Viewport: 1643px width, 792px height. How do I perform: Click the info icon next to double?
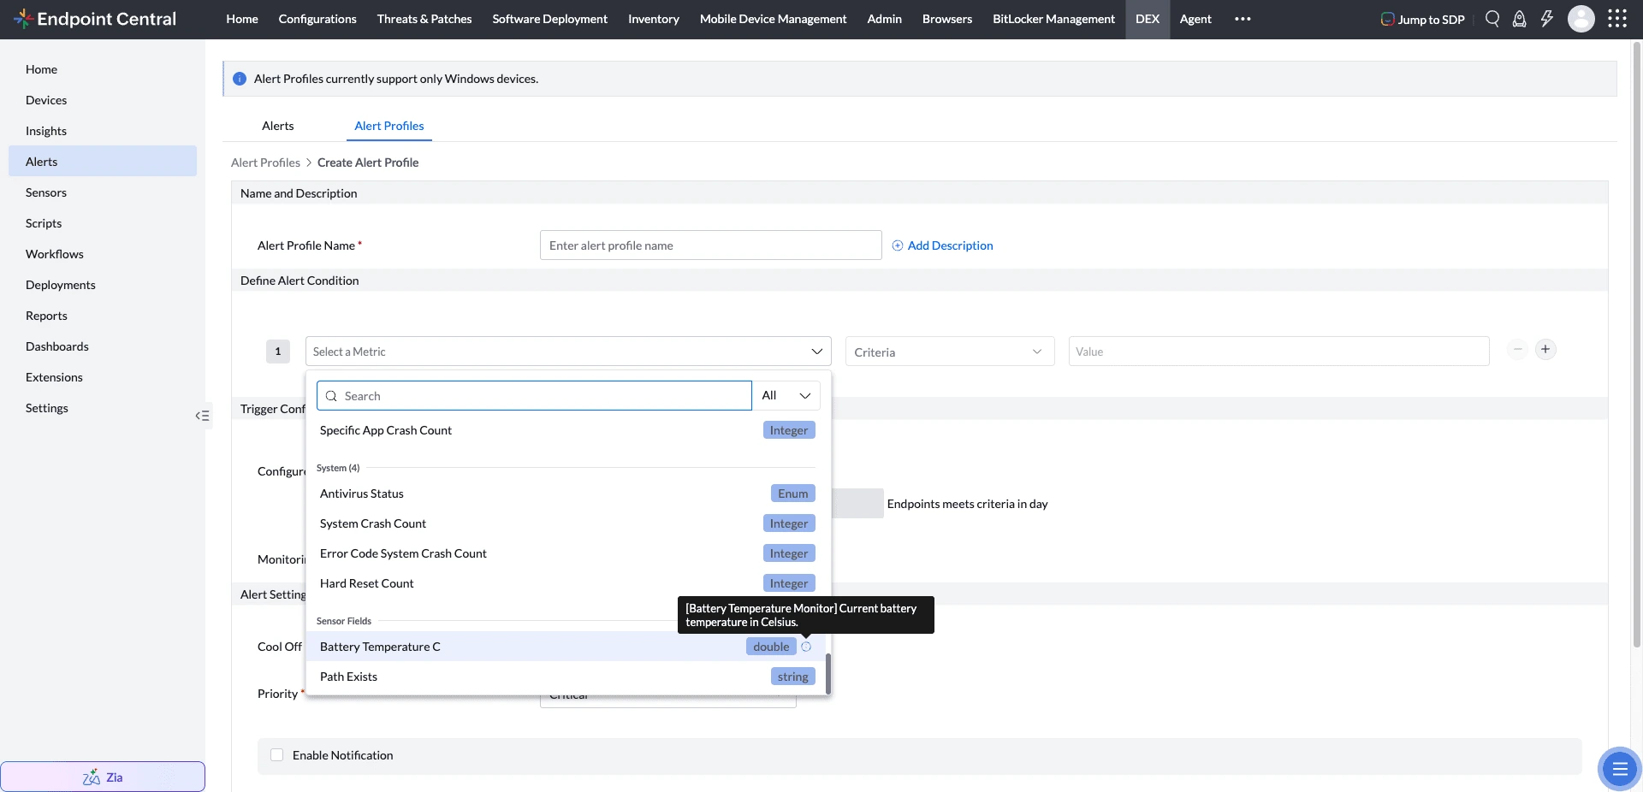806,647
